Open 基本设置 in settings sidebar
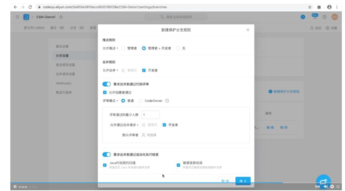The image size is (345, 191). pos(62,46)
